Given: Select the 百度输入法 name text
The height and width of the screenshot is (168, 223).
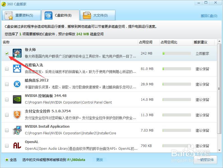Looking at the screenshot, I should [x=34, y=65].
